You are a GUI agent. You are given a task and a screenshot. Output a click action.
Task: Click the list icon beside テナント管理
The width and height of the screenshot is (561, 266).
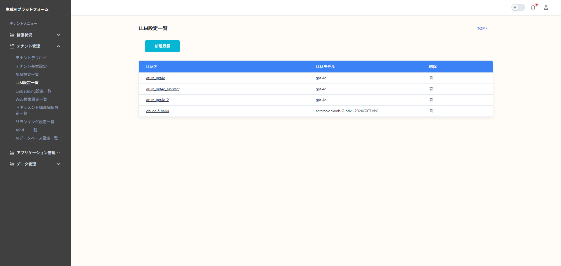coord(12,46)
